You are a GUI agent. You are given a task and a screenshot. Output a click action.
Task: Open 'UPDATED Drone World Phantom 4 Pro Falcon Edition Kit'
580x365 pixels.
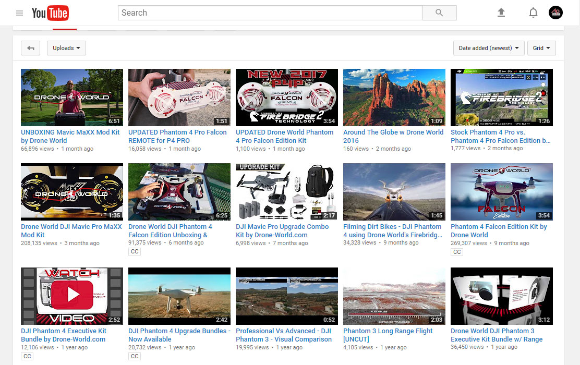pos(284,137)
